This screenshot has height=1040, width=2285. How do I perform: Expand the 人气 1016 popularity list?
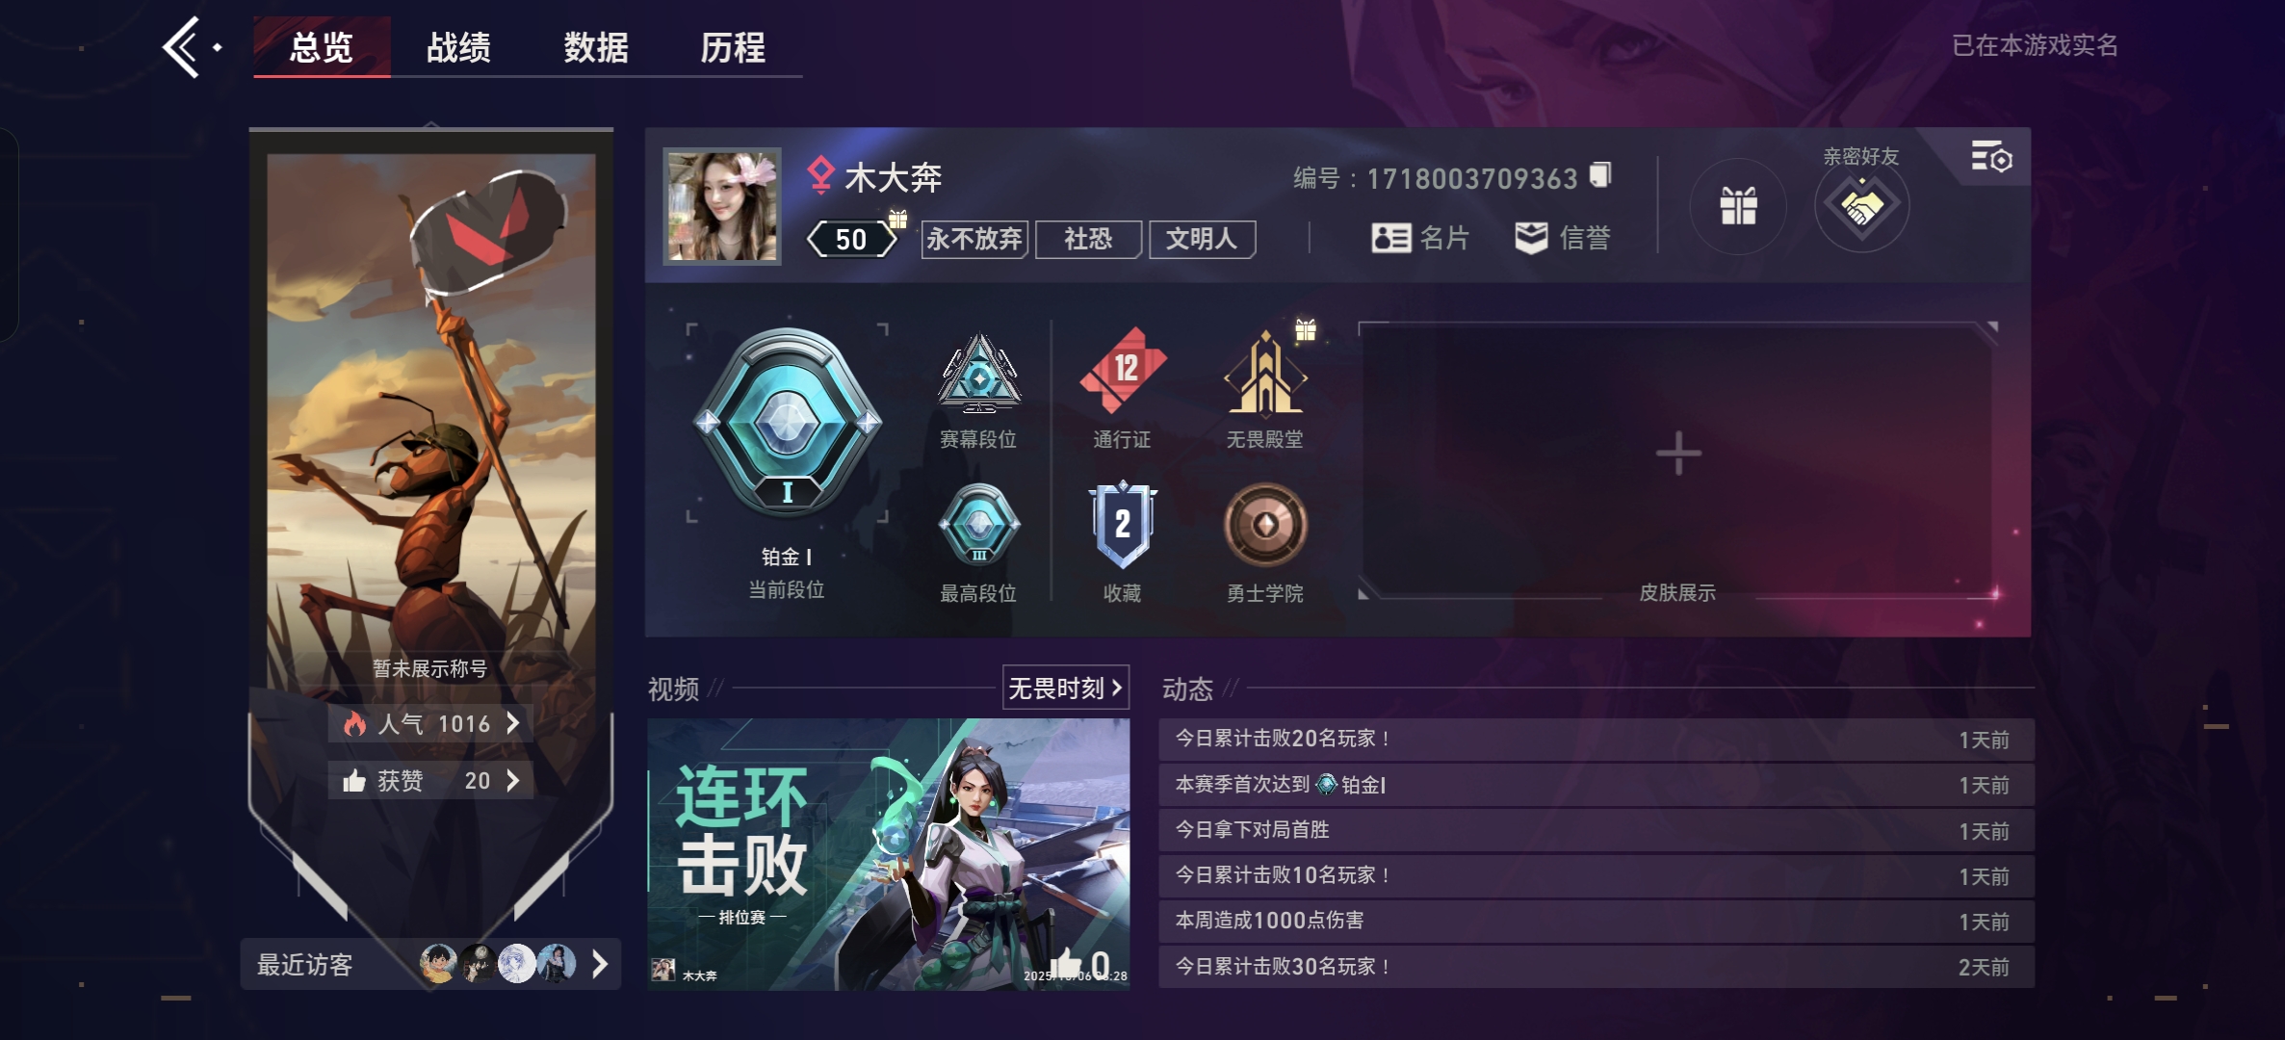click(x=431, y=723)
